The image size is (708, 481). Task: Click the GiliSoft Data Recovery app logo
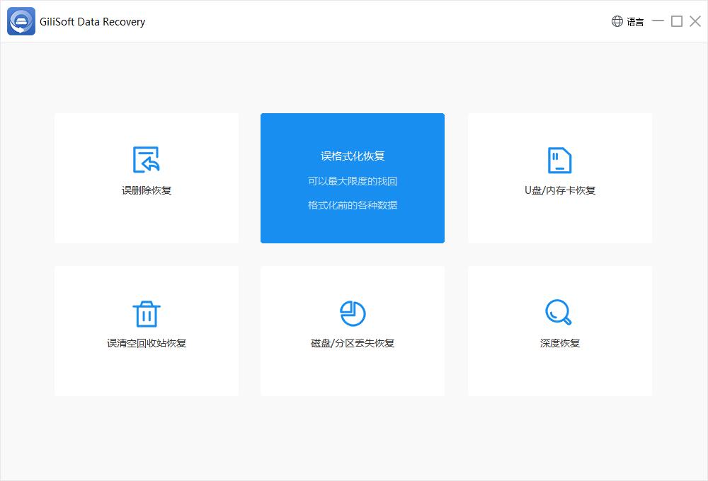[21, 21]
